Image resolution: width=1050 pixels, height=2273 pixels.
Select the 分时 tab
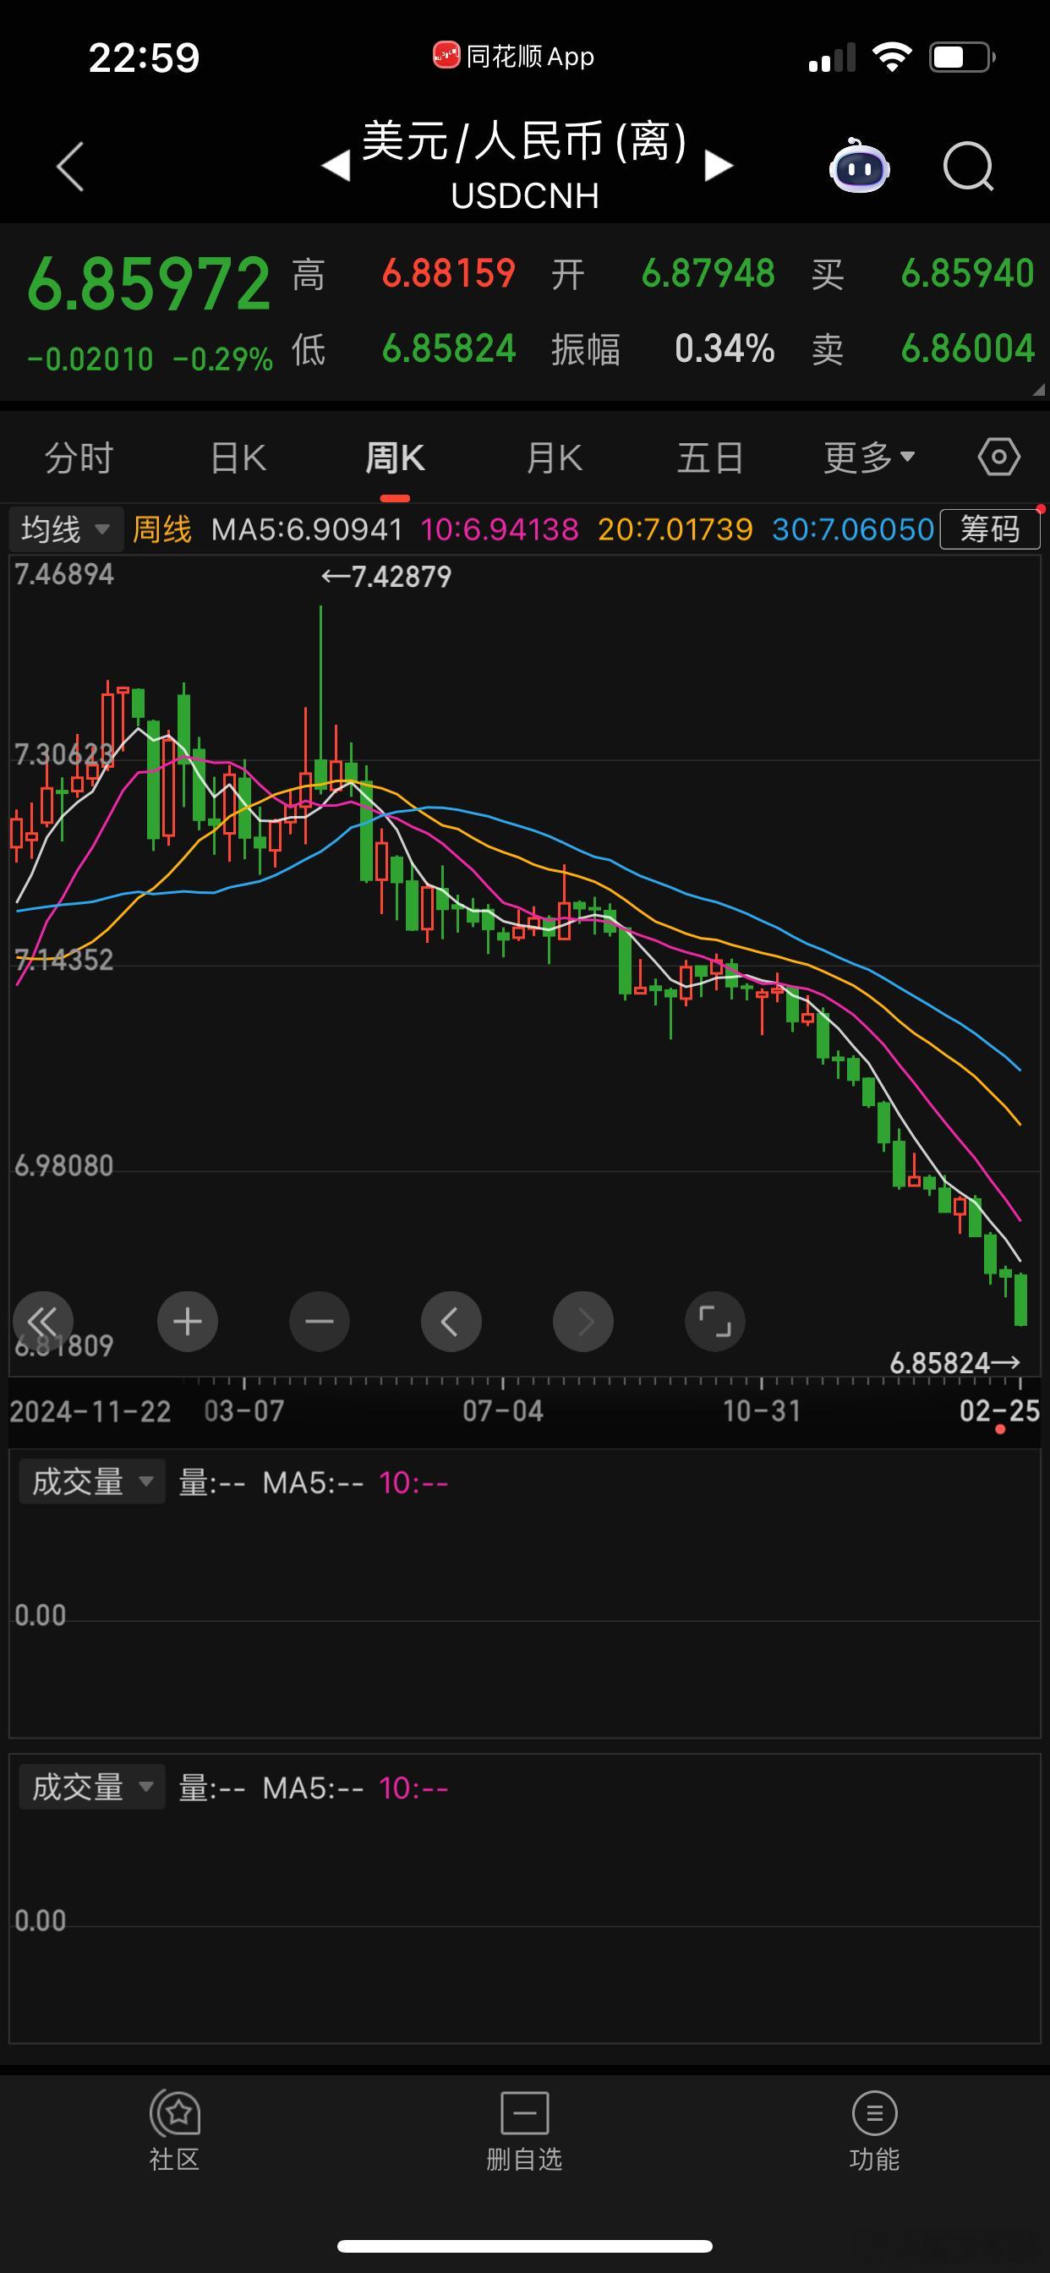click(x=79, y=458)
